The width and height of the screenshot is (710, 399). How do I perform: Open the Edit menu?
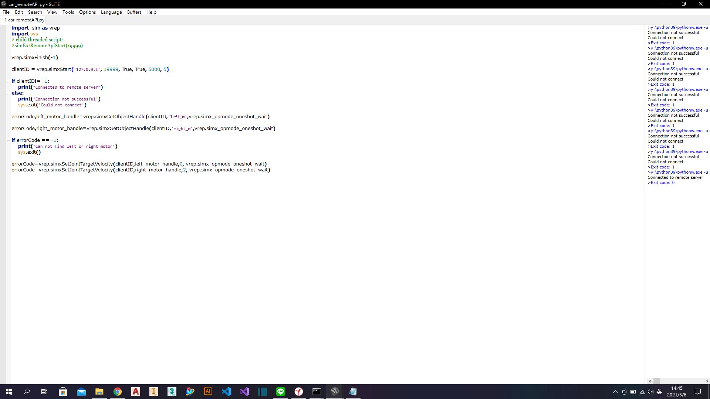18,12
